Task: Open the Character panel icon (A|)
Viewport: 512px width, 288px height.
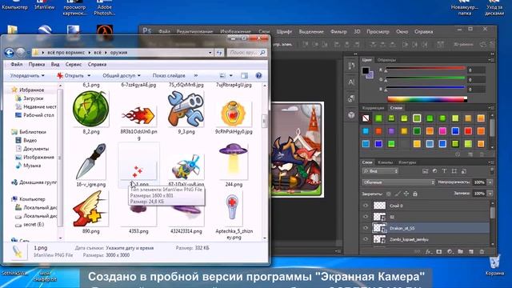Action: 351,82
